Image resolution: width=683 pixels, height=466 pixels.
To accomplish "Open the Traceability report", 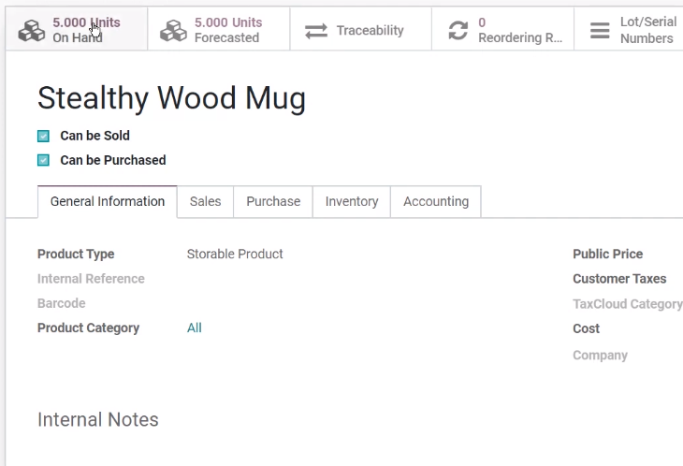I will (360, 29).
